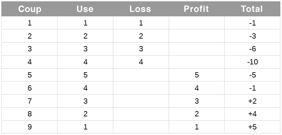Click the Profit cell in Coup 9 row
This screenshot has height=135, width=282.
197,127
